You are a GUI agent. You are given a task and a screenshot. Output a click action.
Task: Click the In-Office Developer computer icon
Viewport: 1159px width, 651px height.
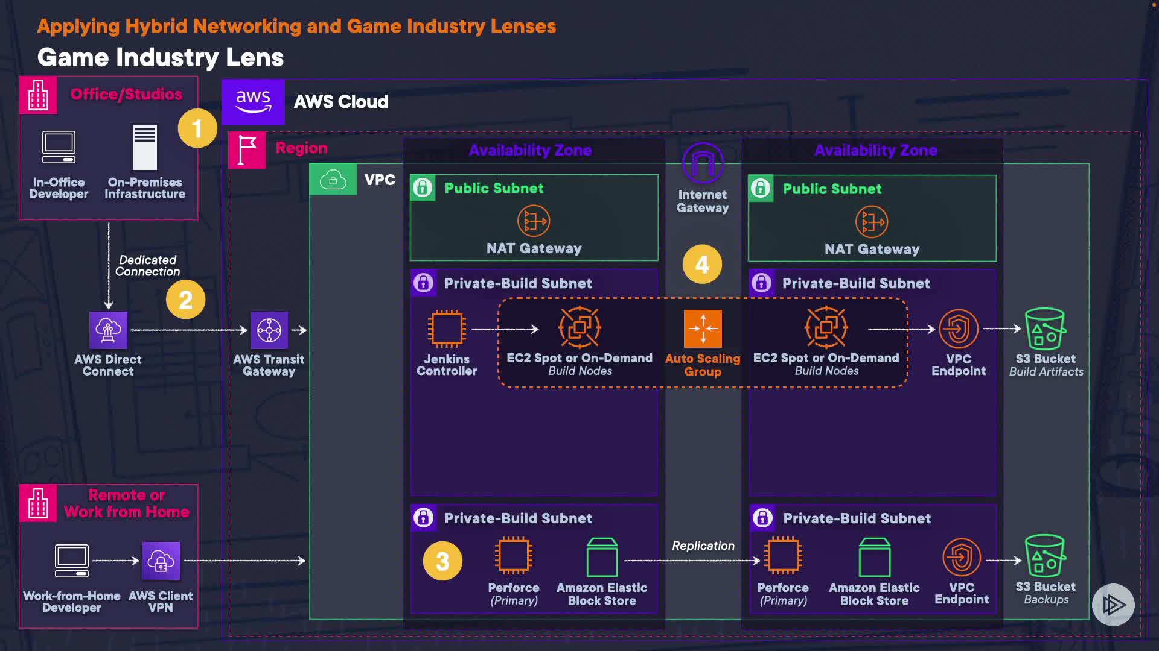[59, 147]
